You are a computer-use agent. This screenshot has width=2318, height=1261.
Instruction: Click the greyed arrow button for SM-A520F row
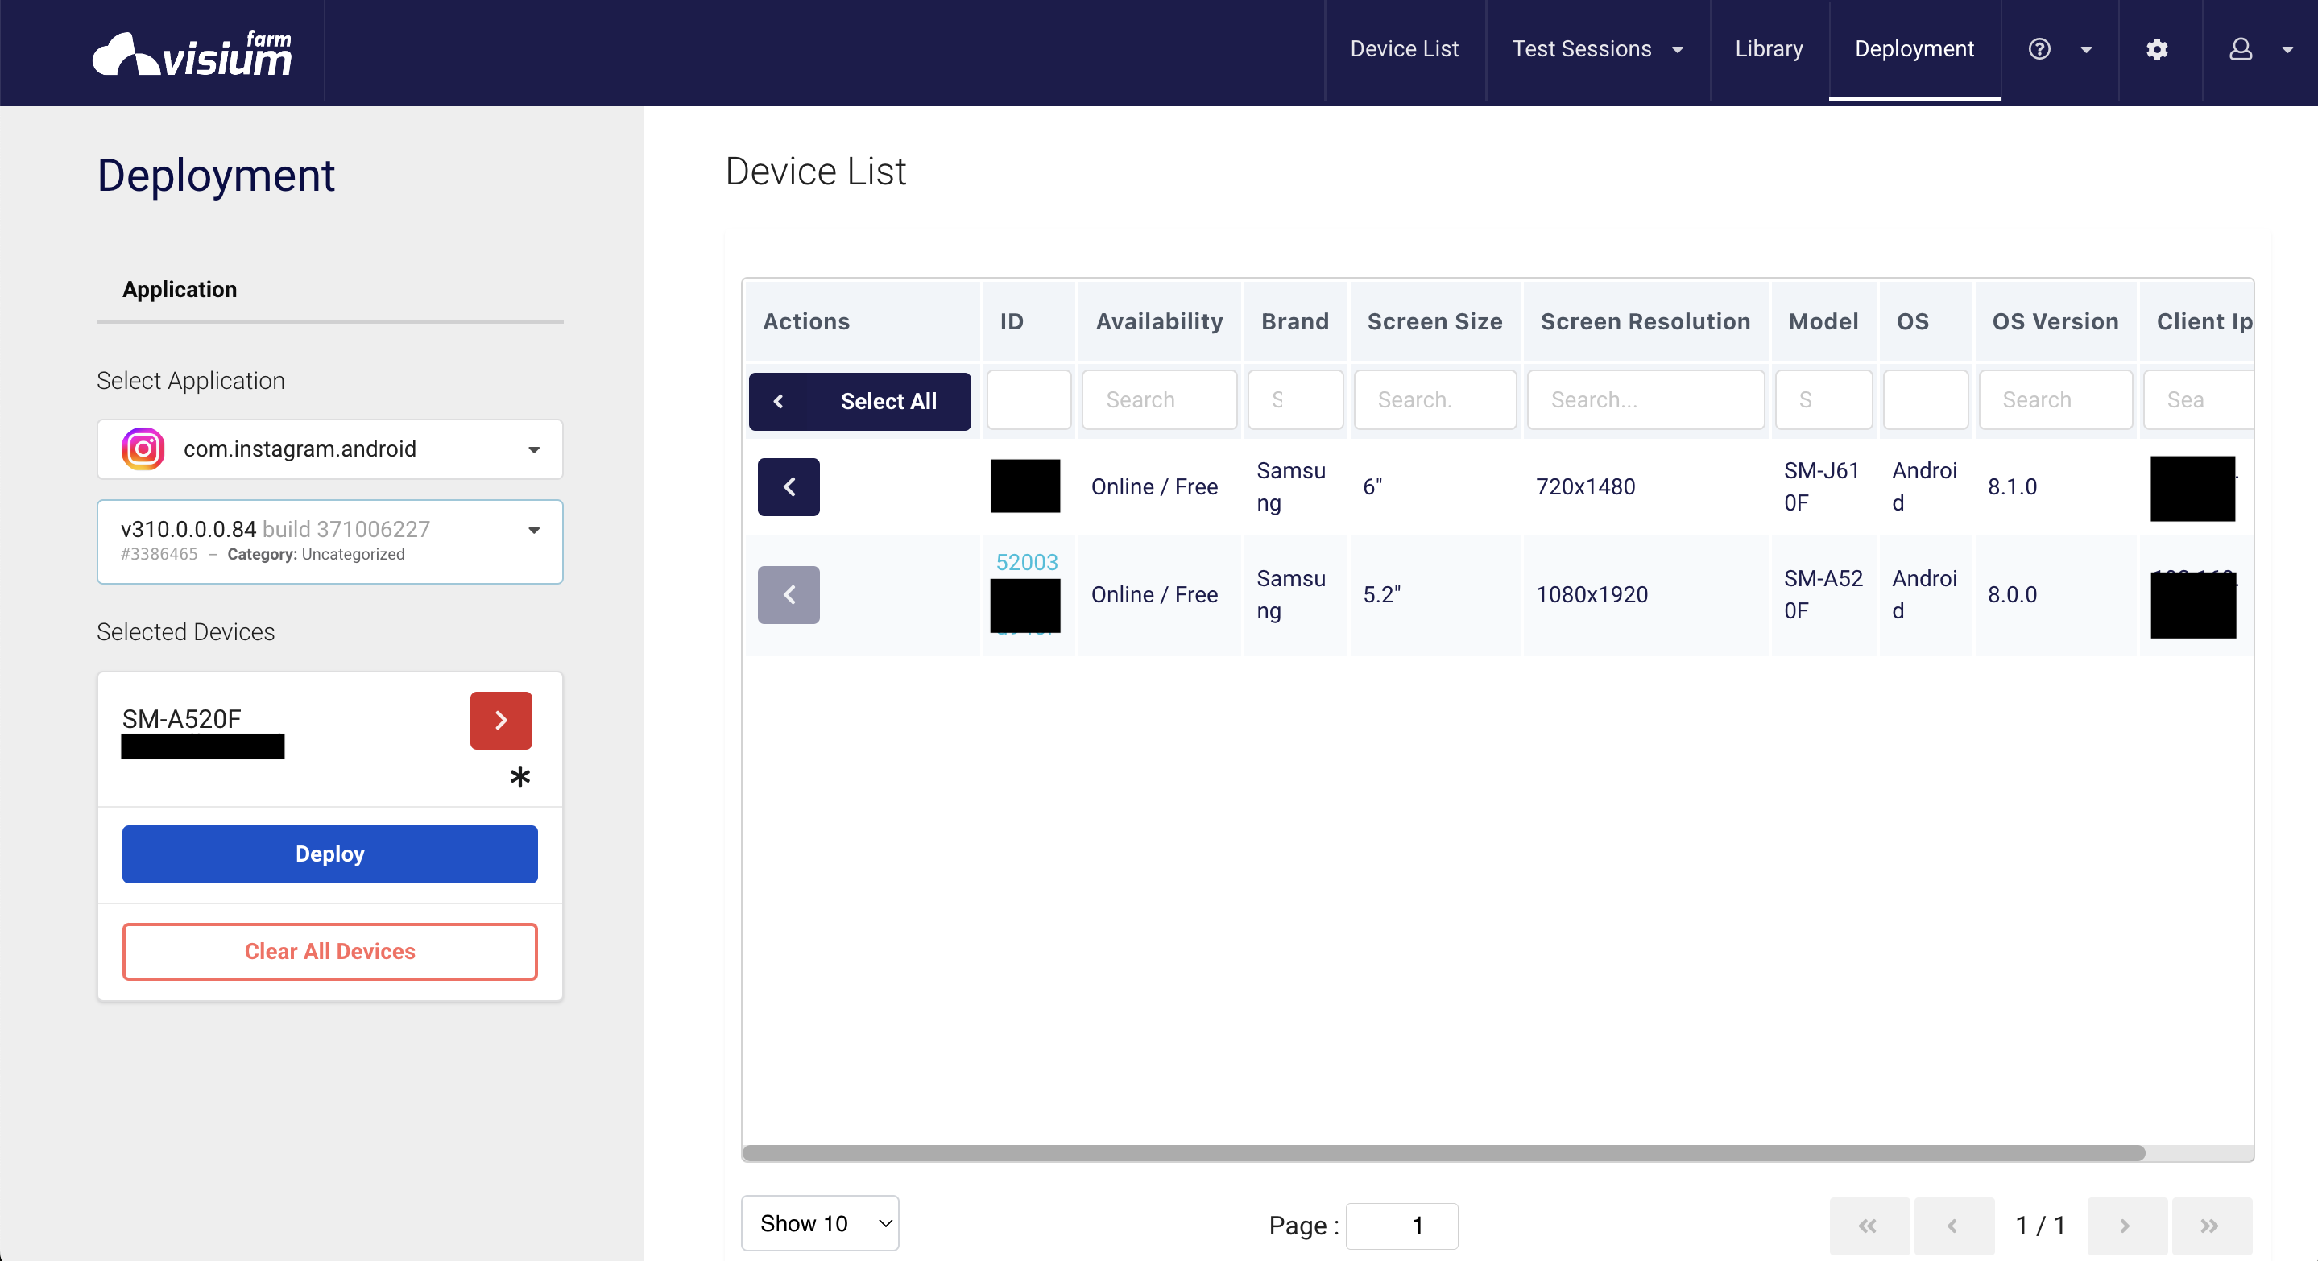tap(789, 594)
